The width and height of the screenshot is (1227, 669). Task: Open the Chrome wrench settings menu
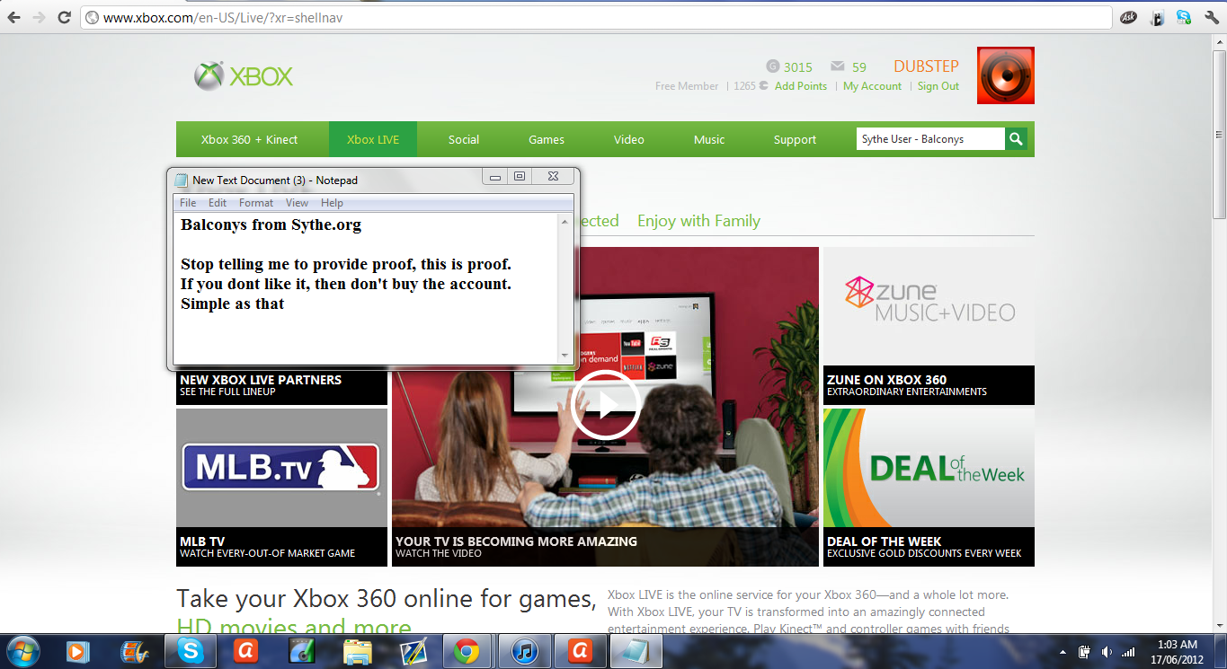click(x=1210, y=17)
